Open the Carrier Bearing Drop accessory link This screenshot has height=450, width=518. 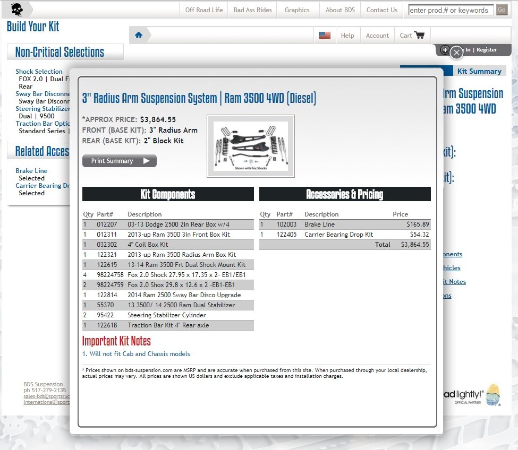pyautogui.click(x=43, y=185)
